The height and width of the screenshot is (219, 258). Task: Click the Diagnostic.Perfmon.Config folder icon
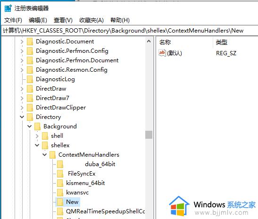30,51
